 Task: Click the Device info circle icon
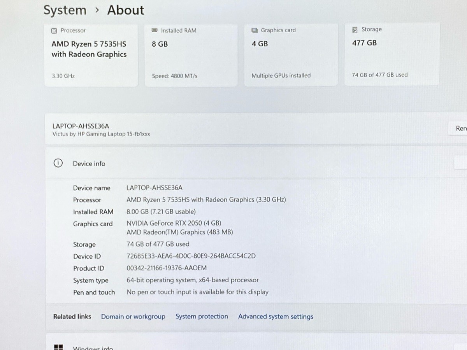(x=58, y=163)
